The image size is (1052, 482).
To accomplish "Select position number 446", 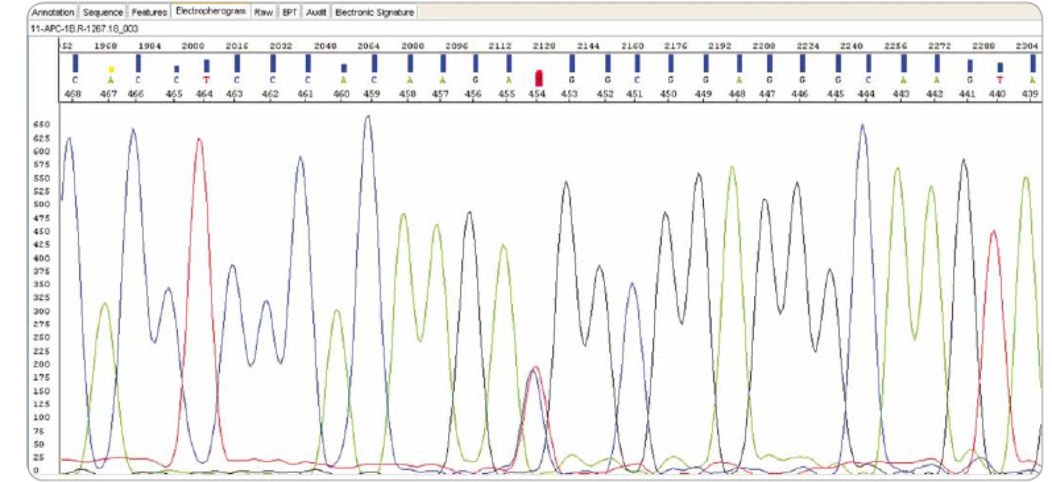I will pyautogui.click(x=800, y=94).
